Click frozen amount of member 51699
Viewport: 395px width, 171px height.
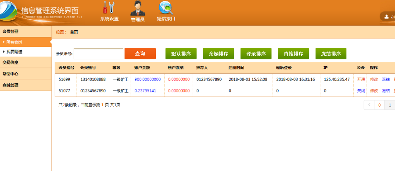(179, 79)
